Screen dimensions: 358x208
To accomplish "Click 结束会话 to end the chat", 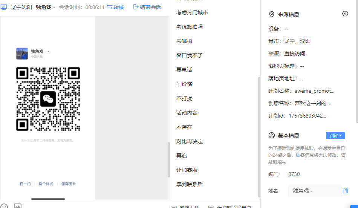I will 147,7.
